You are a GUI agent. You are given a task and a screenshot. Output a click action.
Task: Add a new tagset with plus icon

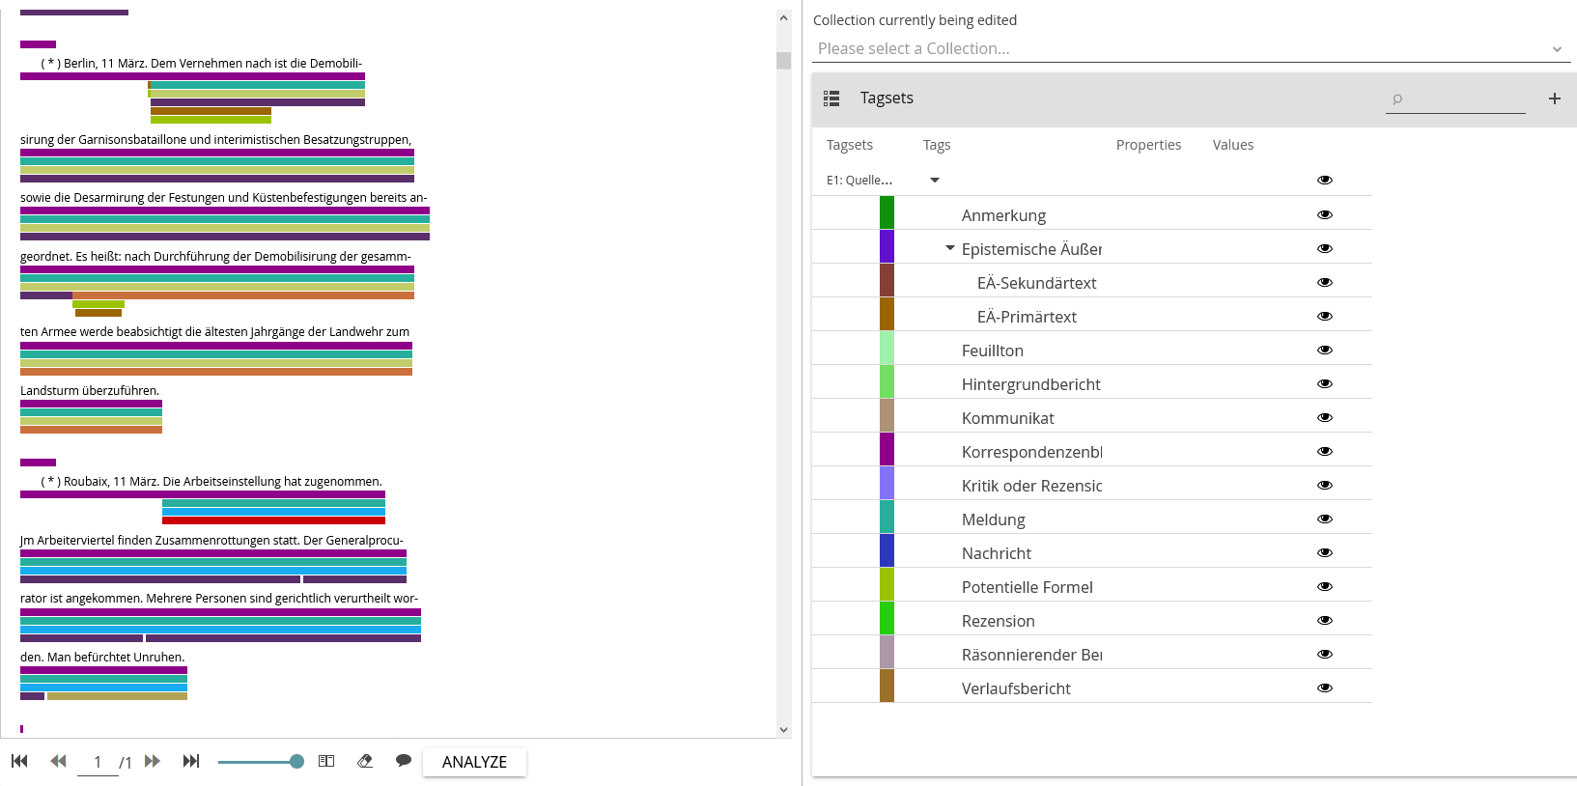(x=1554, y=98)
